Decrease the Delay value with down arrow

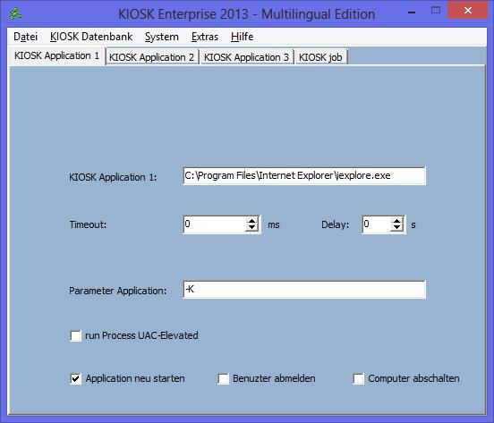pos(396,228)
